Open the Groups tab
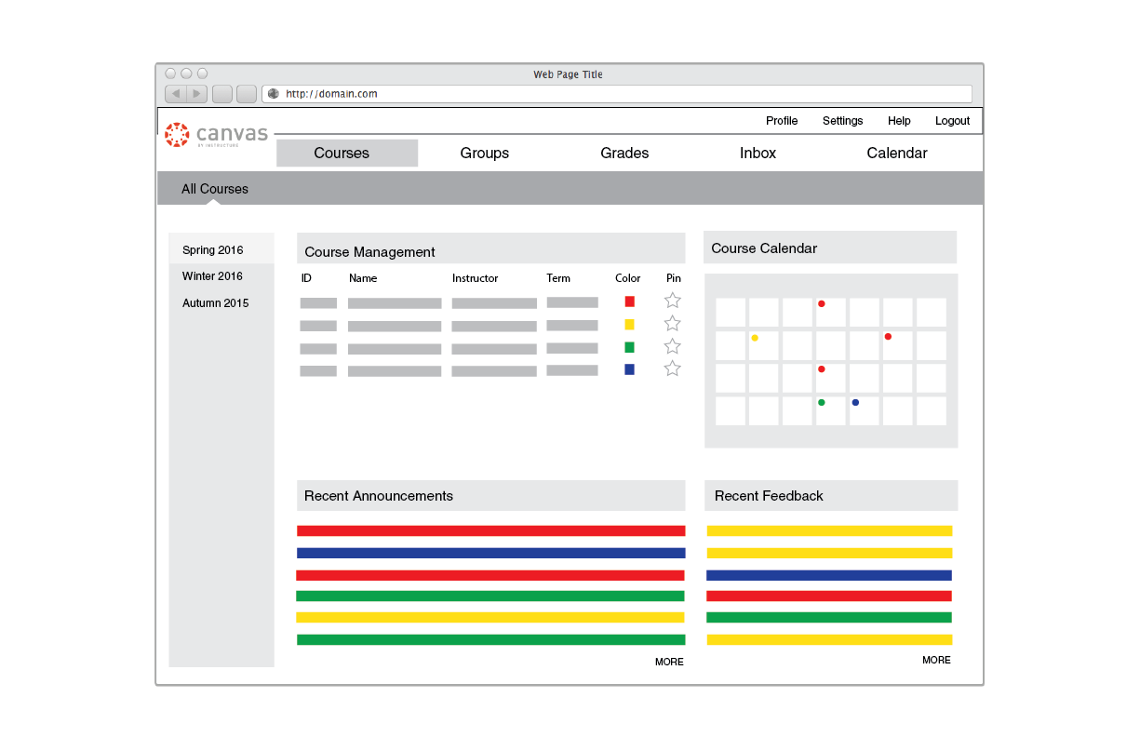This screenshot has width=1140, height=737. 485,153
